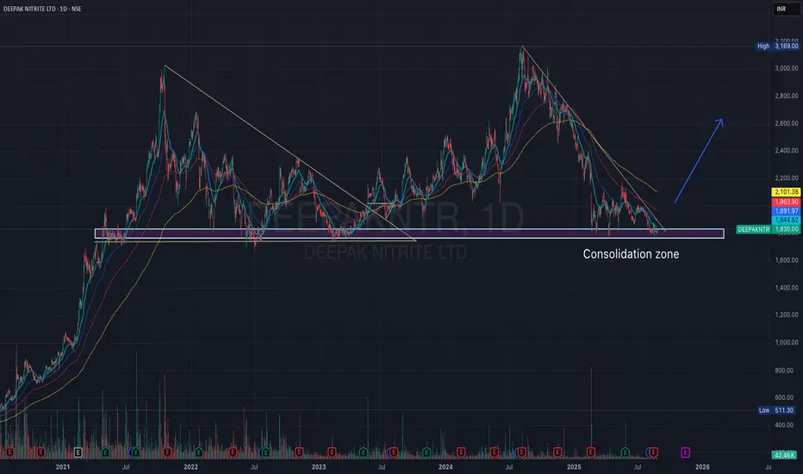Click the red earnings marker just before the 2025 label

[557, 452]
